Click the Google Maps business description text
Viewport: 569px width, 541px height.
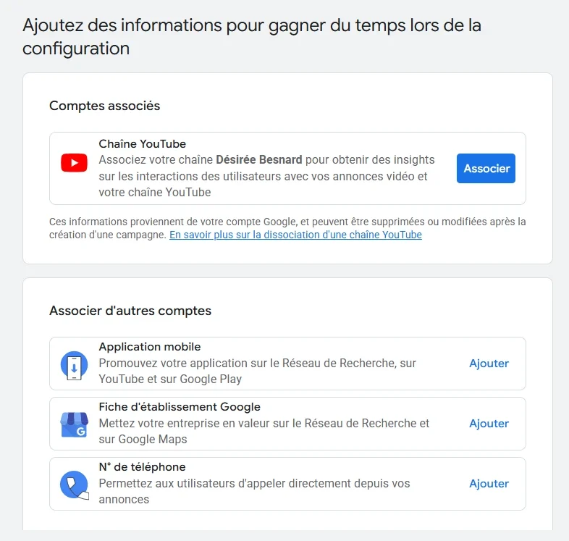264,431
